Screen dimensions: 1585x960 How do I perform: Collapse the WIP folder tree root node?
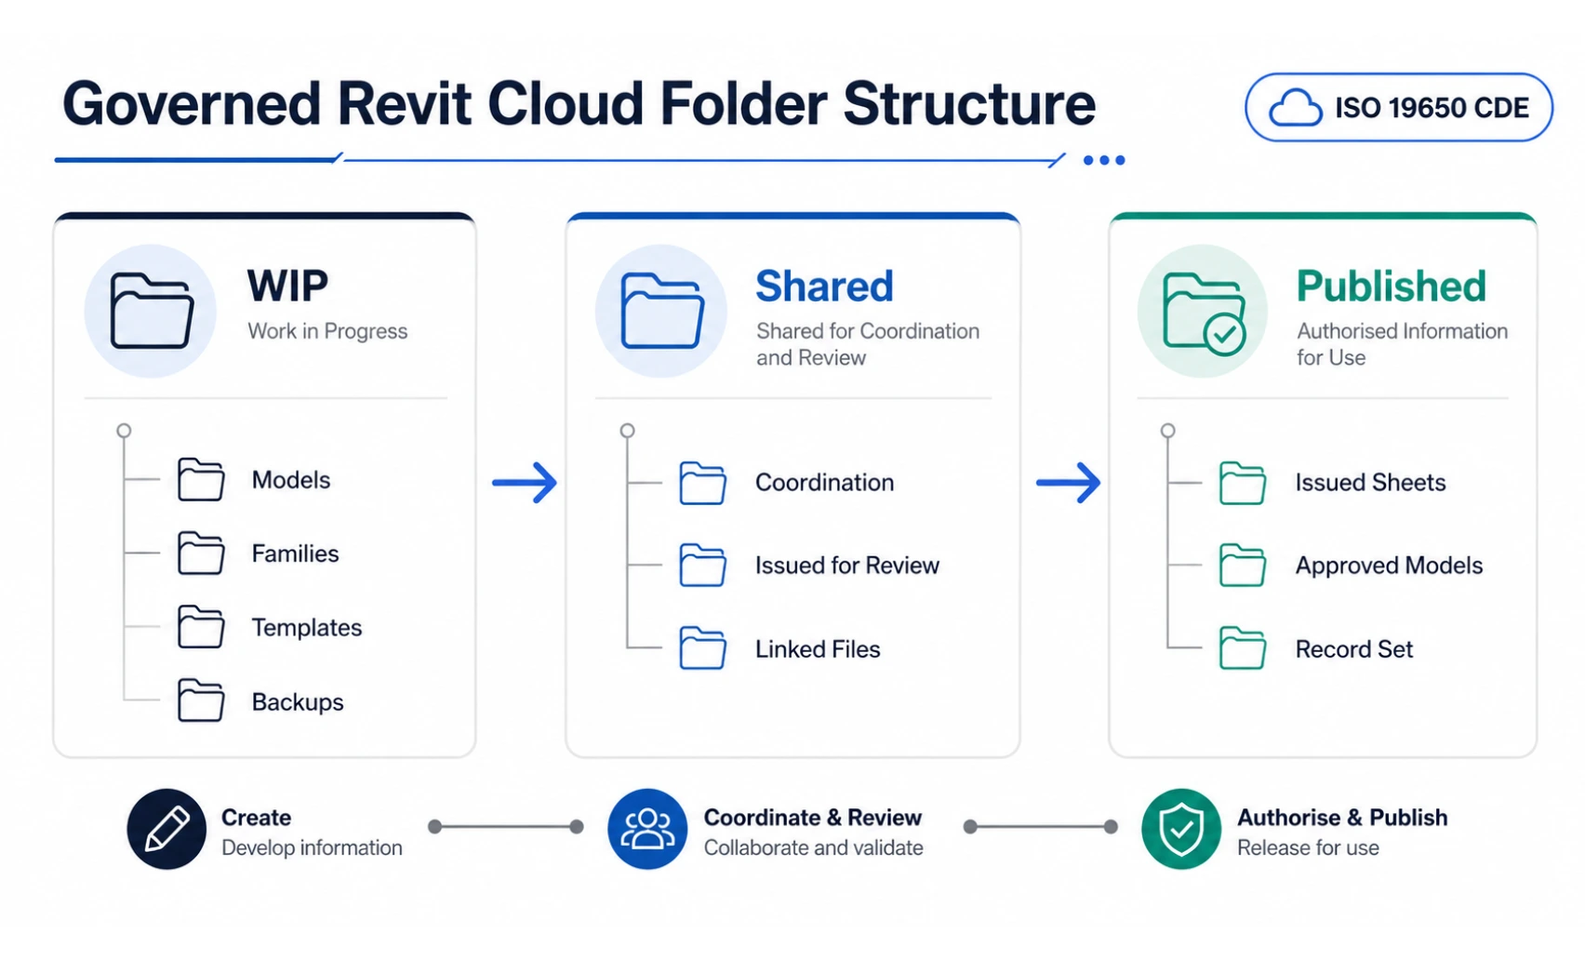click(124, 431)
